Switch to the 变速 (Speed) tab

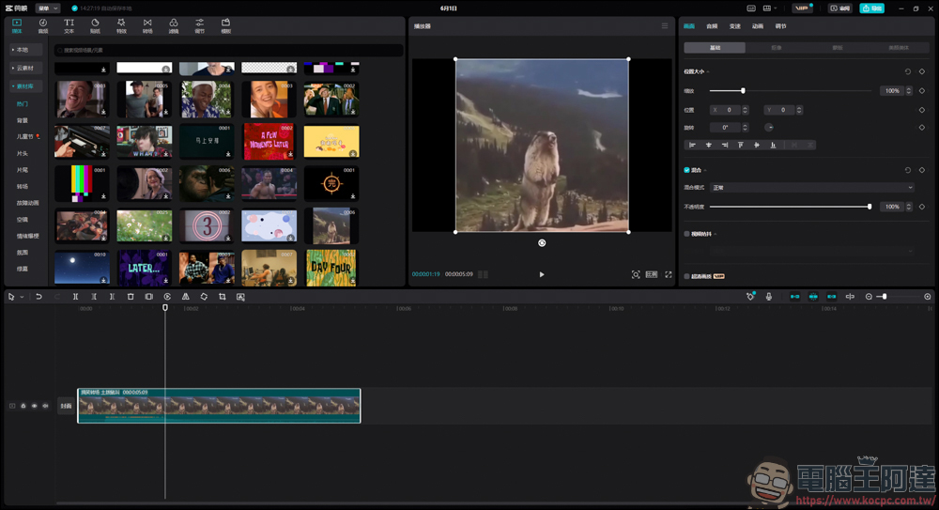[x=735, y=26]
